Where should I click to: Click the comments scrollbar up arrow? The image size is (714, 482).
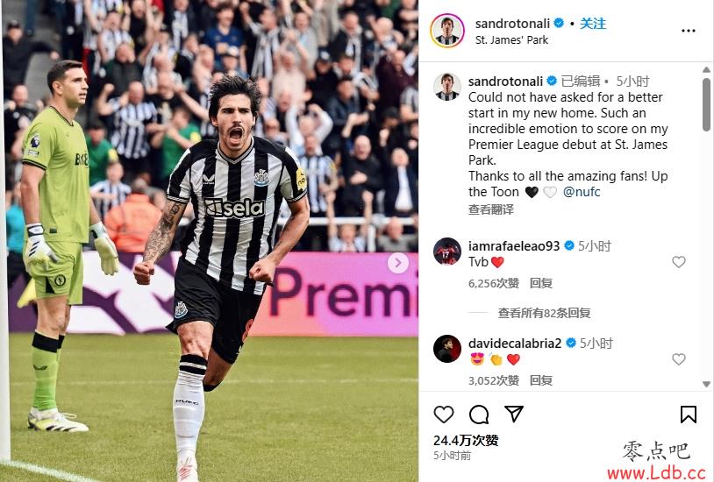pyautogui.click(x=706, y=69)
